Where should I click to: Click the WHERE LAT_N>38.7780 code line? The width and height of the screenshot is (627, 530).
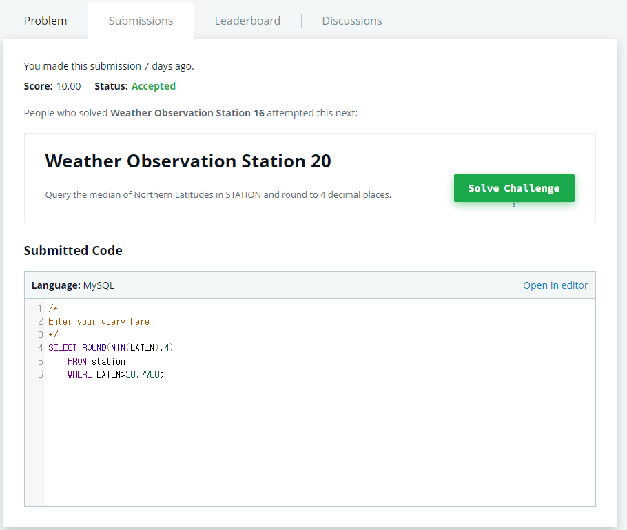pyautogui.click(x=116, y=374)
